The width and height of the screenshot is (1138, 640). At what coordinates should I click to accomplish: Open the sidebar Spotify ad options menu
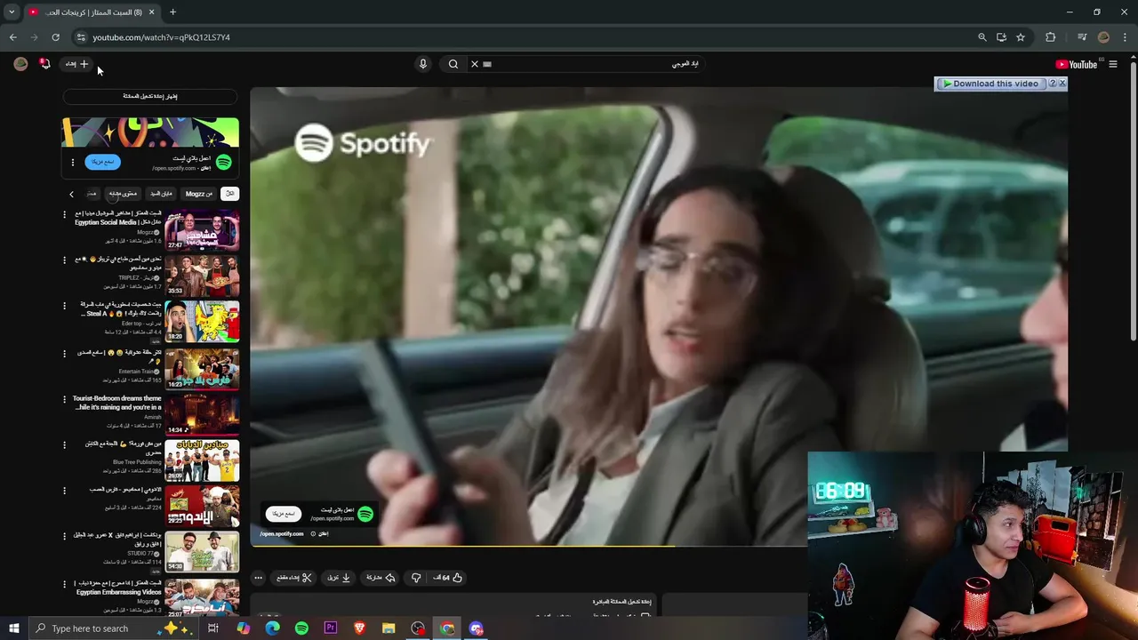pos(73,163)
